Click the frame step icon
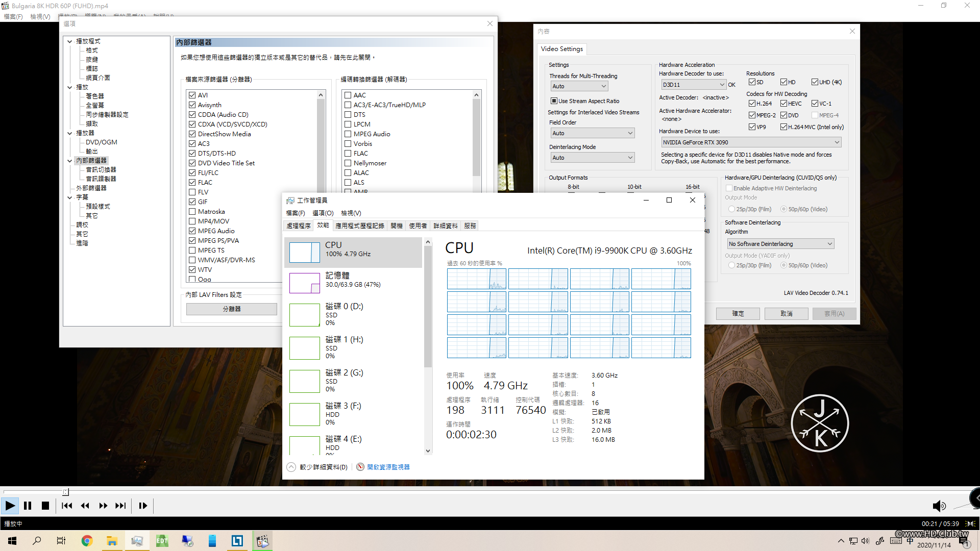Screen dimensions: 980x551 click(x=143, y=506)
